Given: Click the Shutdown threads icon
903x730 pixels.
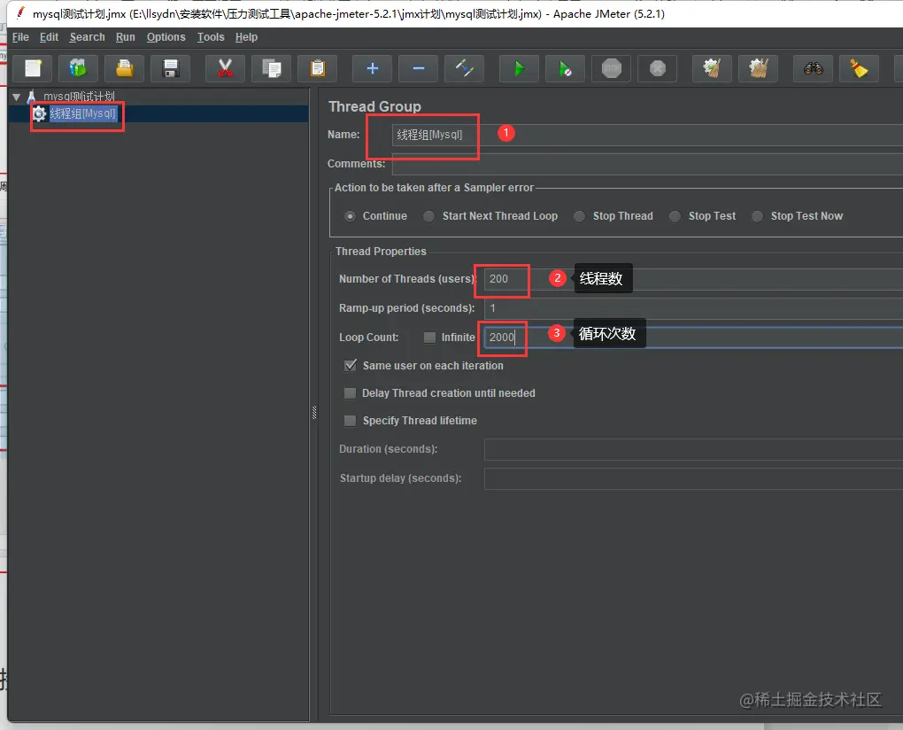Looking at the screenshot, I should (657, 68).
